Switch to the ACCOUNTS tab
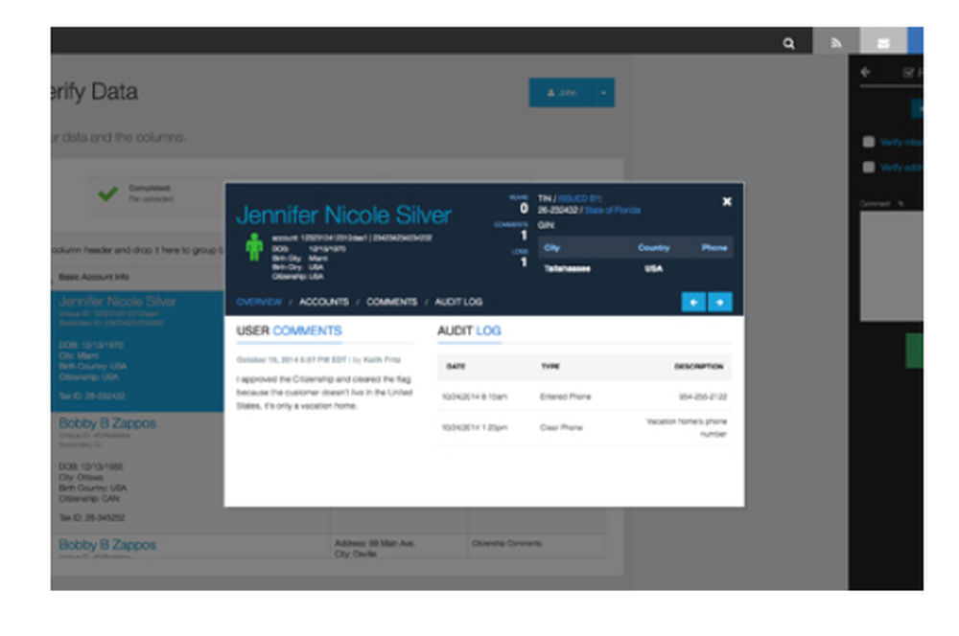959x636 pixels. pyautogui.click(x=325, y=301)
